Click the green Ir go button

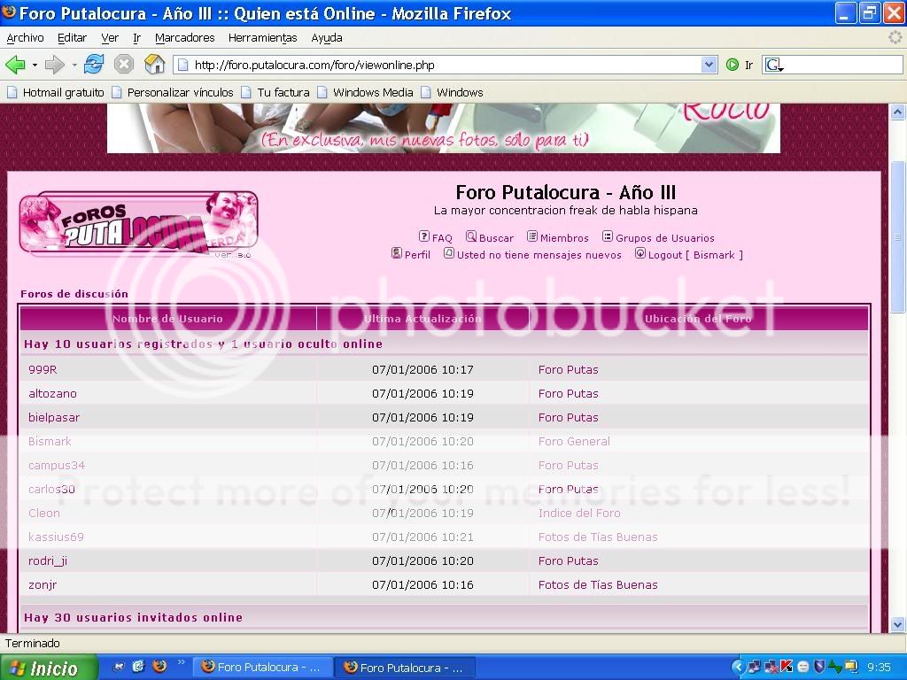[733, 65]
